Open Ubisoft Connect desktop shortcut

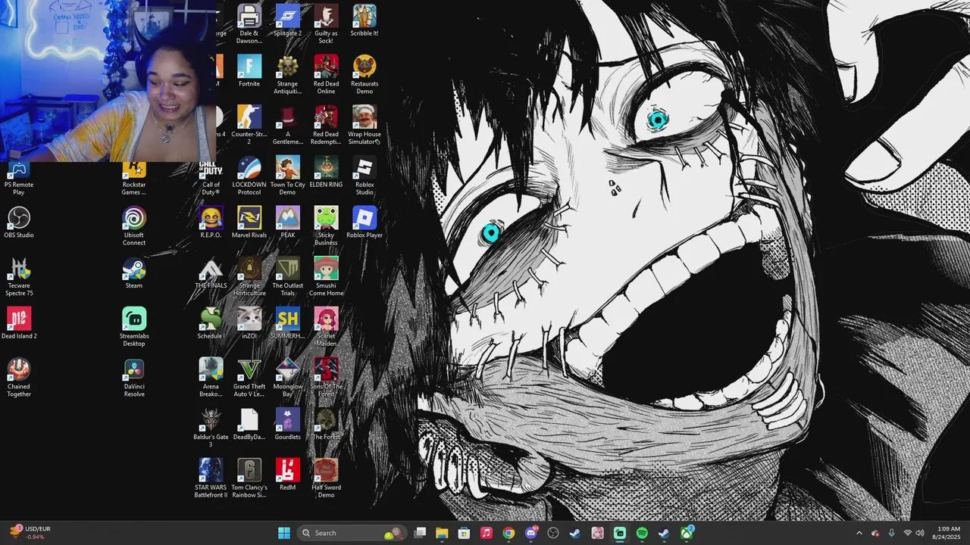134,226
